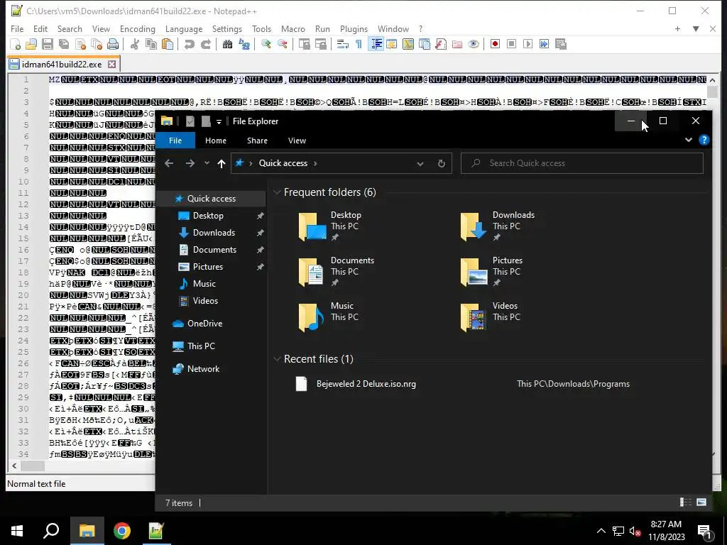Viewport: 727px width, 545px height.
Task: Open the Function List toolbar icon
Action: click(441, 44)
